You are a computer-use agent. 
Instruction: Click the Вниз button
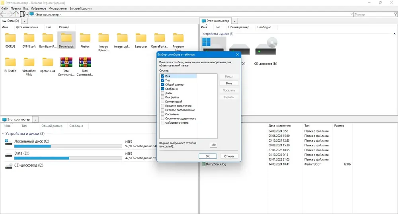[229, 84]
